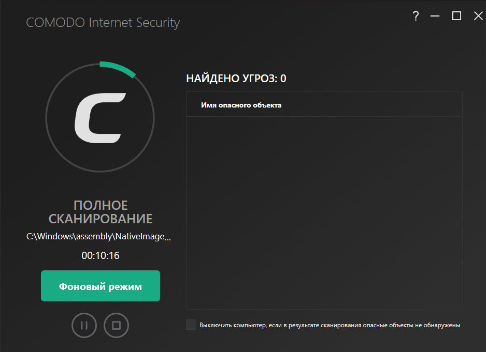Screen dimensions: 486x352
Task: Click the 'НАЙДЕНО УГРОЗ: 0' heading
Action: [236, 79]
